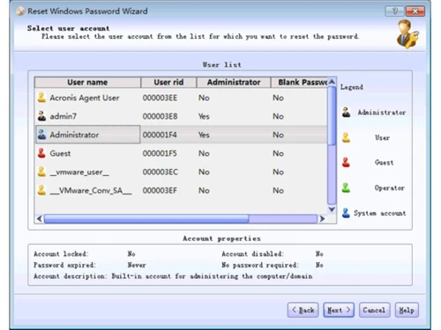Click the rid value 000003EF

click(160, 190)
